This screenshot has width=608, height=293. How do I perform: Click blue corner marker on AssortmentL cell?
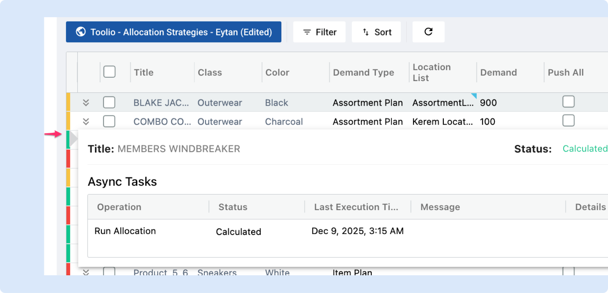474,96
